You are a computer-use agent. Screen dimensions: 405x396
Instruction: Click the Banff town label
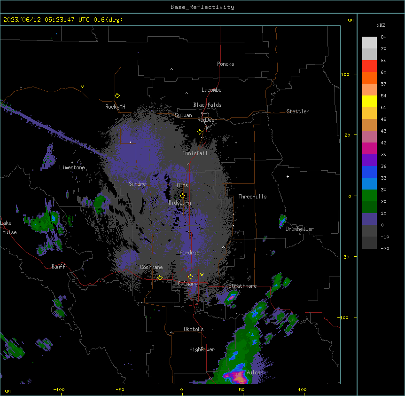(x=58, y=267)
